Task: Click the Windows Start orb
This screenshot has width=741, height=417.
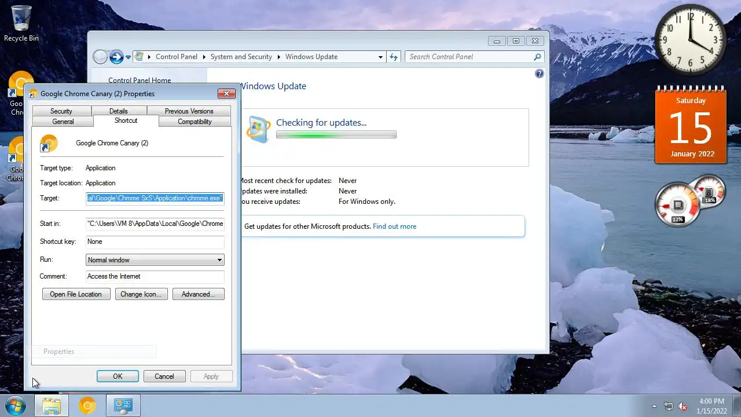Action: coord(16,406)
